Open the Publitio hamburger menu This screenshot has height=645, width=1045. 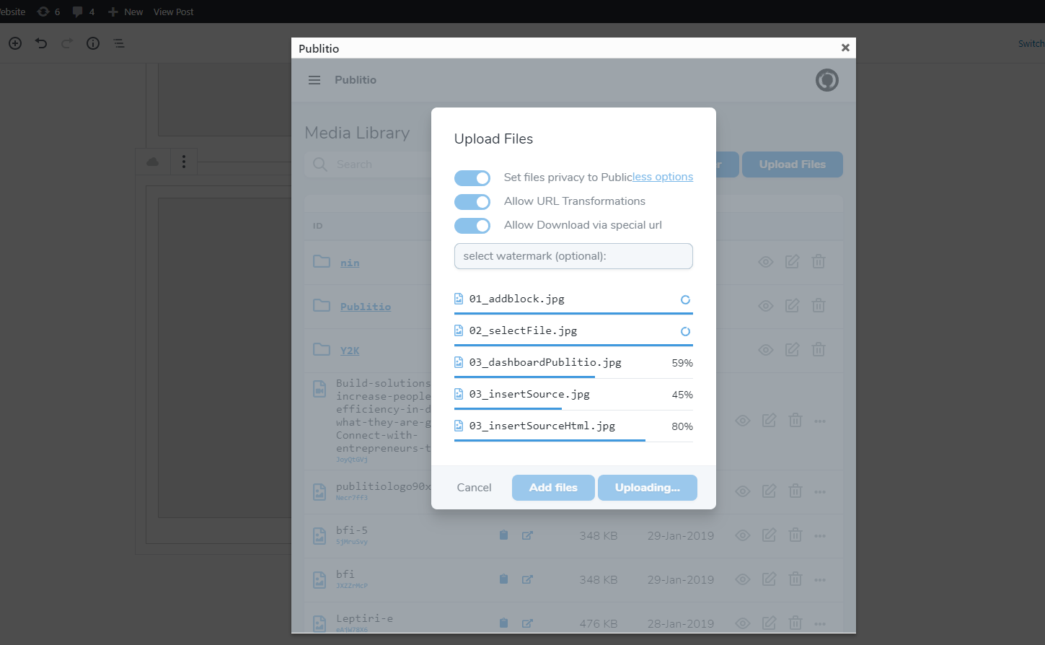(x=314, y=80)
